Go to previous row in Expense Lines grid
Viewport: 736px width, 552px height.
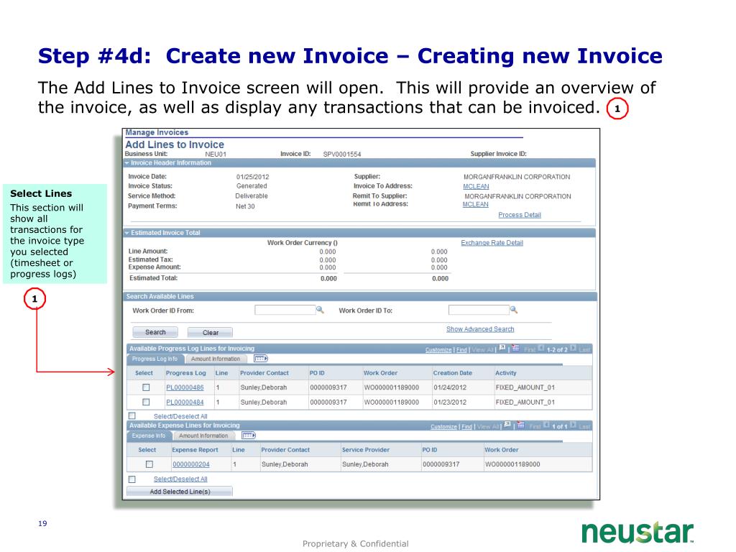tap(546, 425)
